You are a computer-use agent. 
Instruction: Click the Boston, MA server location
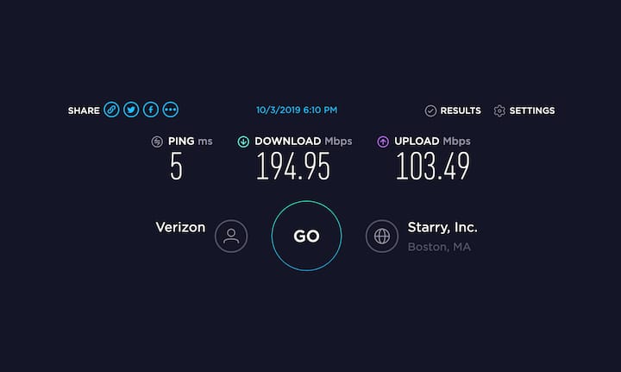click(439, 247)
